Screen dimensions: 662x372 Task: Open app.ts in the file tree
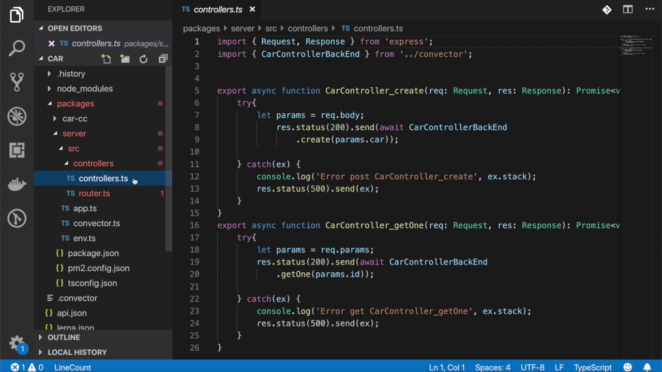click(85, 209)
